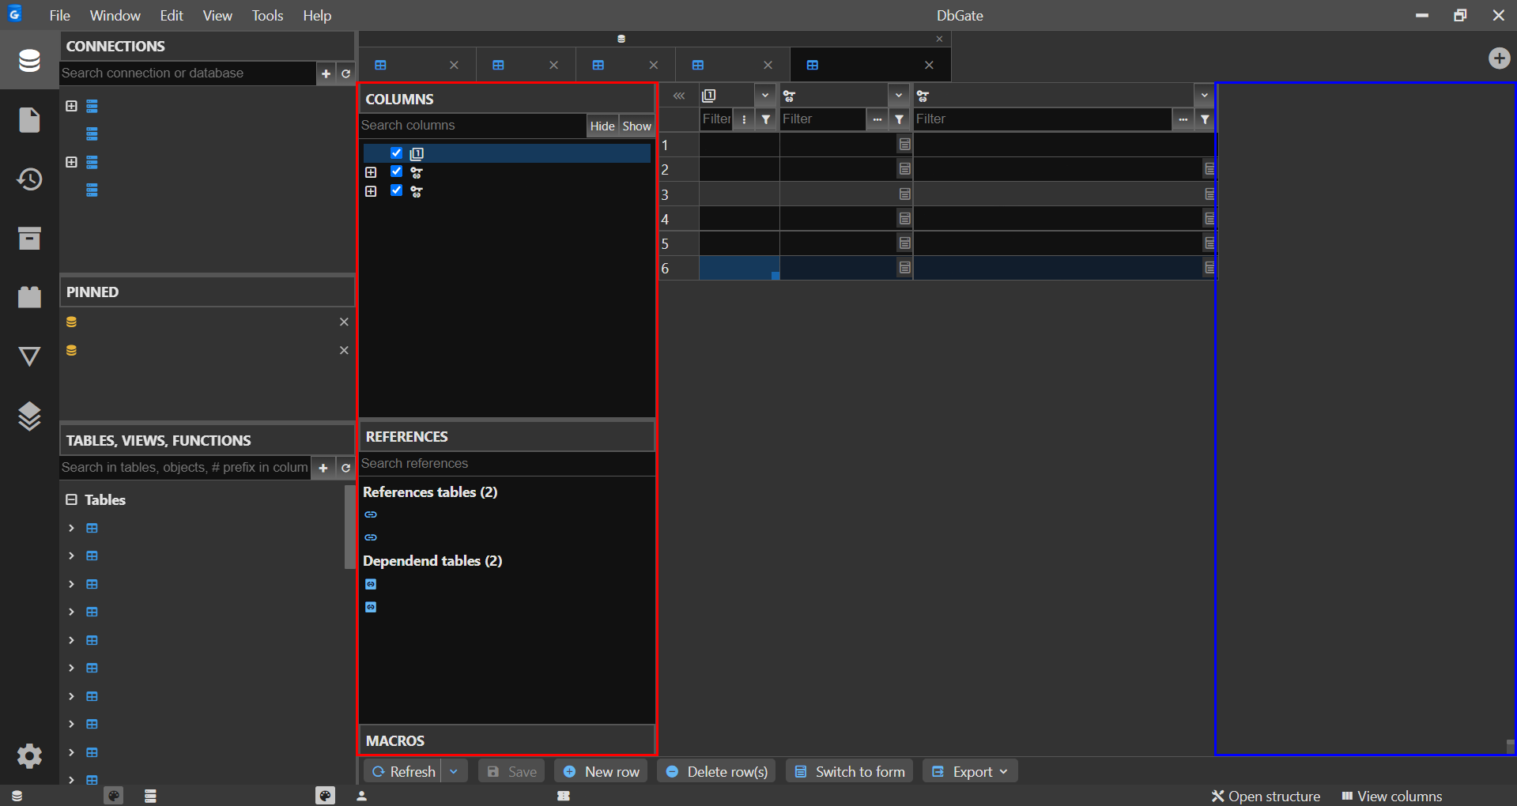Toggle checkbox of upper foreign key column
Screen dimensions: 1517x806
click(x=397, y=171)
